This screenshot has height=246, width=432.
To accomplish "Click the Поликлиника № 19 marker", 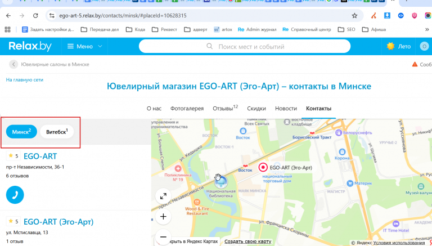I will [x=178, y=168].
